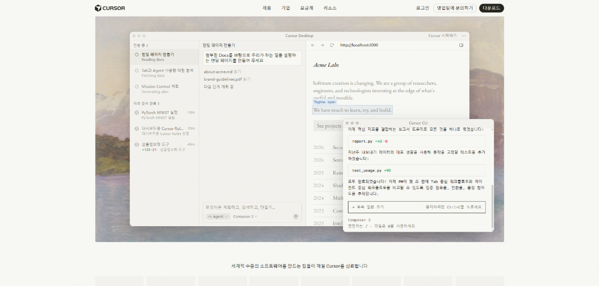The width and height of the screenshot is (599, 286).
Task: Select the Tab과 Agent 사용량 패턴 분석 task
Action: 164,73
